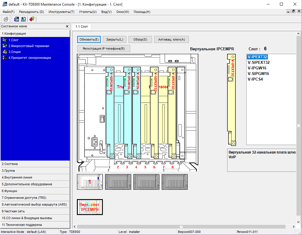Open 4.Приоритет синхронизации entry
Image resolution: width=302 pixels, height=235 pixels.
(29, 58)
